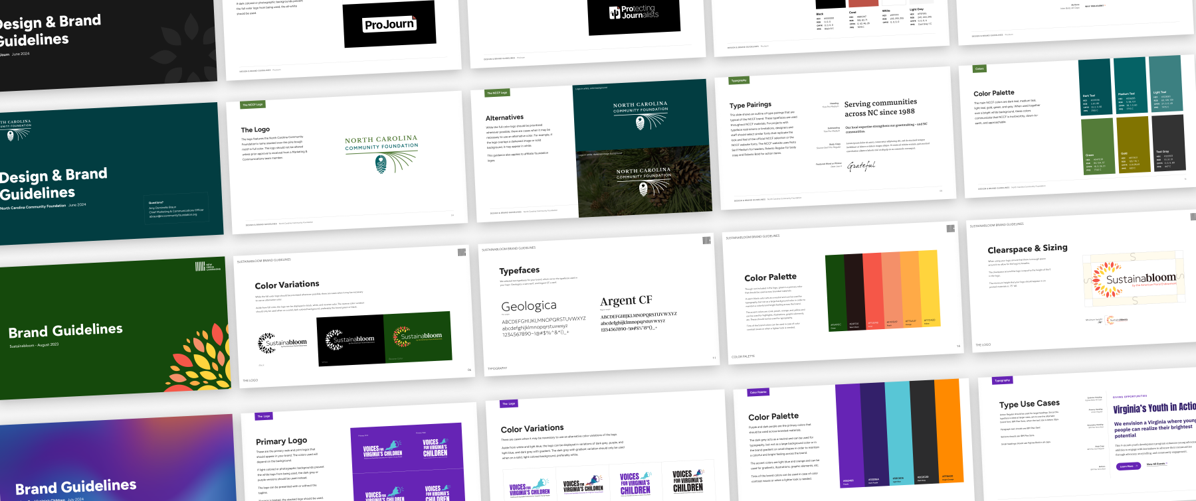Click the ProJourn logo on black background
Viewport: 1196px width, 501px height.
pyautogui.click(x=389, y=25)
